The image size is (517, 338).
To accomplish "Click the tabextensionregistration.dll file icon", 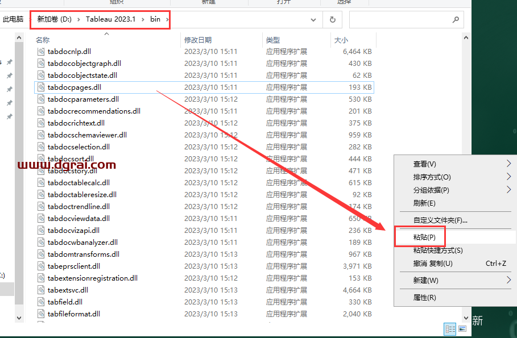I will (41, 278).
